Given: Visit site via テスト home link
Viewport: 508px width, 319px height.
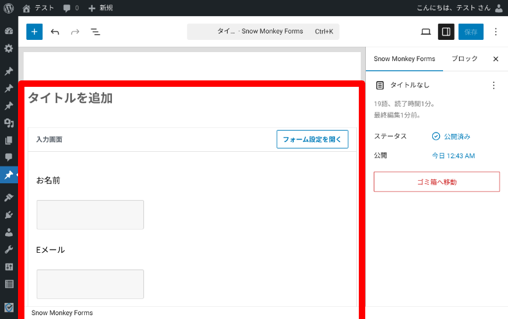Looking at the screenshot, I should (x=38, y=8).
